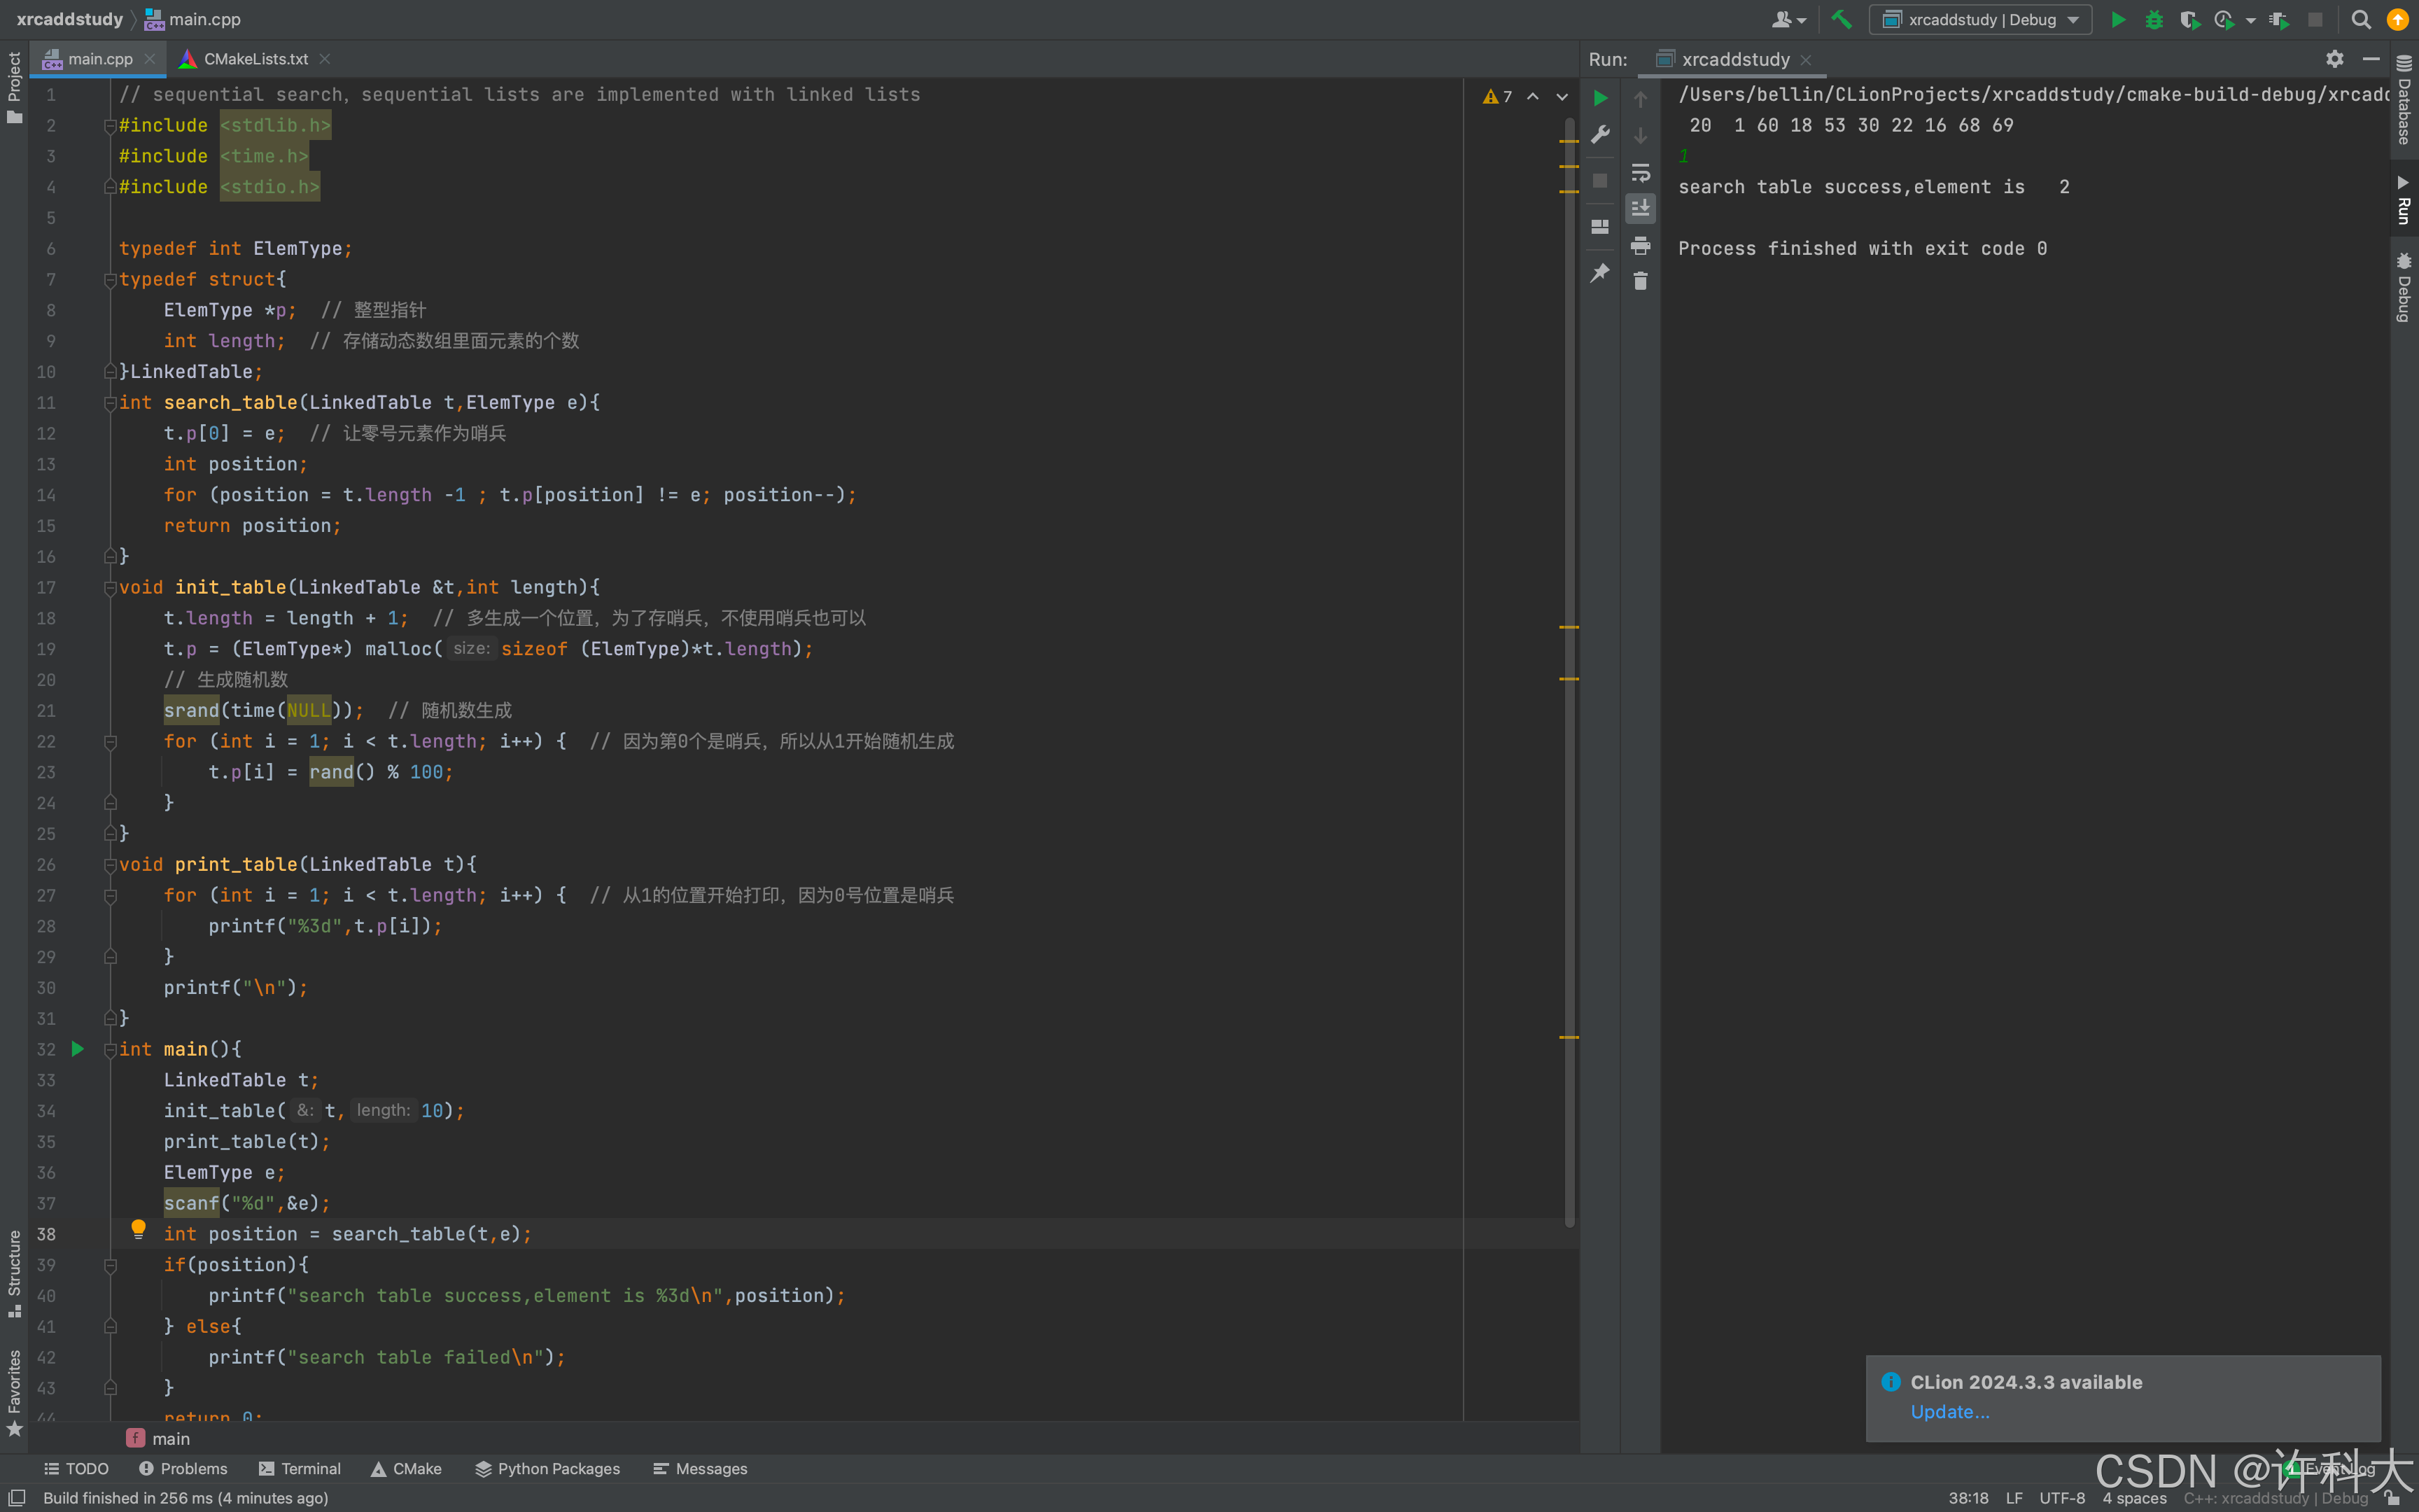
Task: Clear all console output with the trash icon
Action: (x=1641, y=281)
